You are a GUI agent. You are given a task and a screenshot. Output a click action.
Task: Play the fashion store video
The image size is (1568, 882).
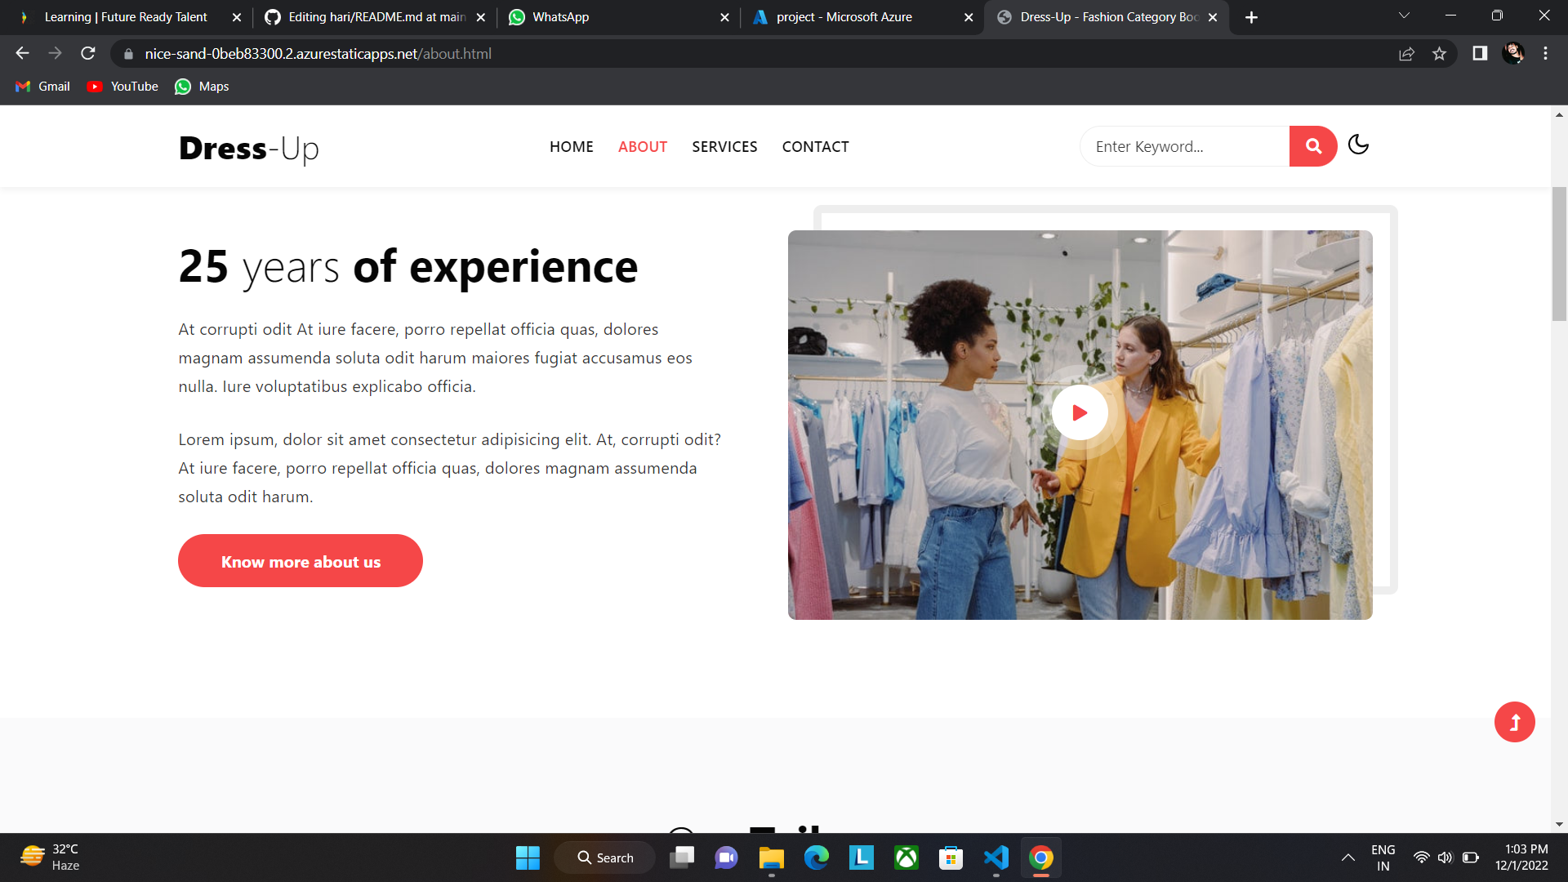(1079, 412)
